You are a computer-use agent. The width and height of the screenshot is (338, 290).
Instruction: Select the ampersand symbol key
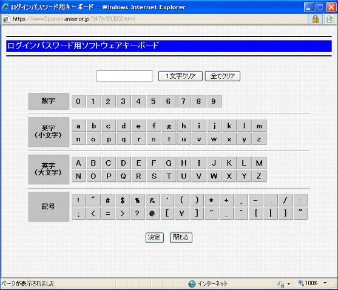tap(152, 200)
